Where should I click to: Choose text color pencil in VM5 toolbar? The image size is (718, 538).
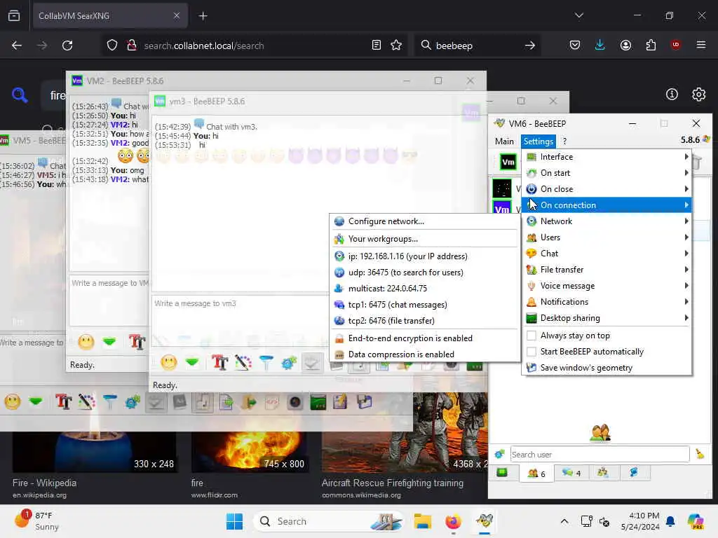coord(86,402)
